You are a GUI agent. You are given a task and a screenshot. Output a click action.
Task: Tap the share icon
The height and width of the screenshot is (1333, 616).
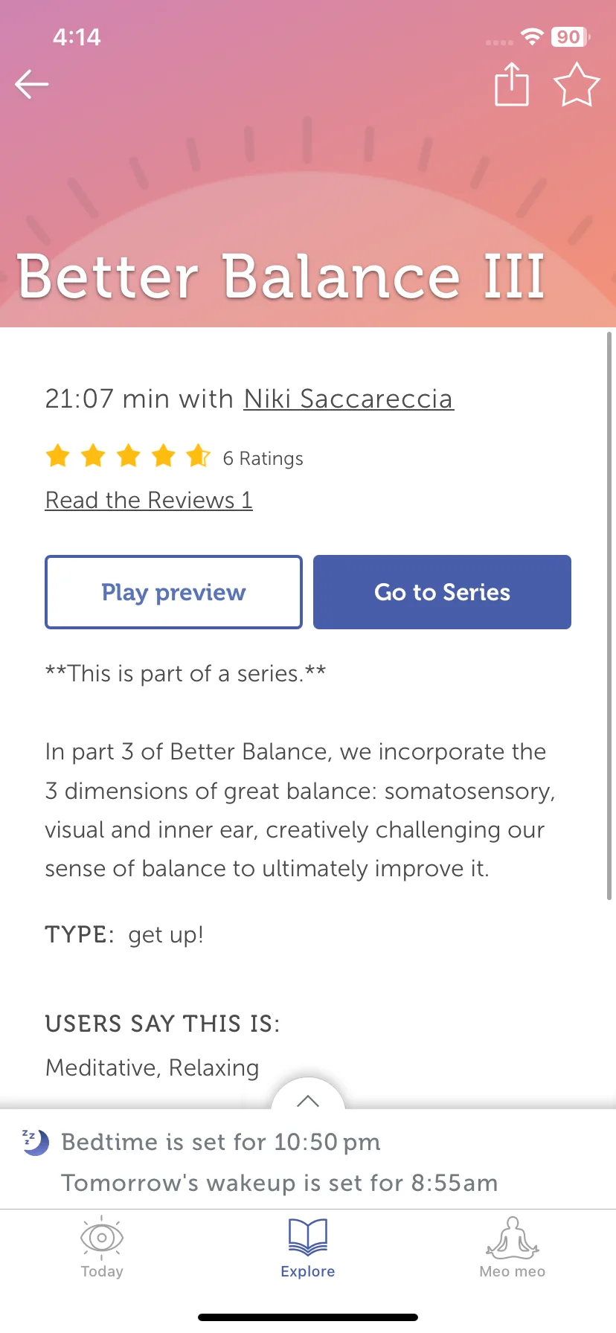coord(512,84)
